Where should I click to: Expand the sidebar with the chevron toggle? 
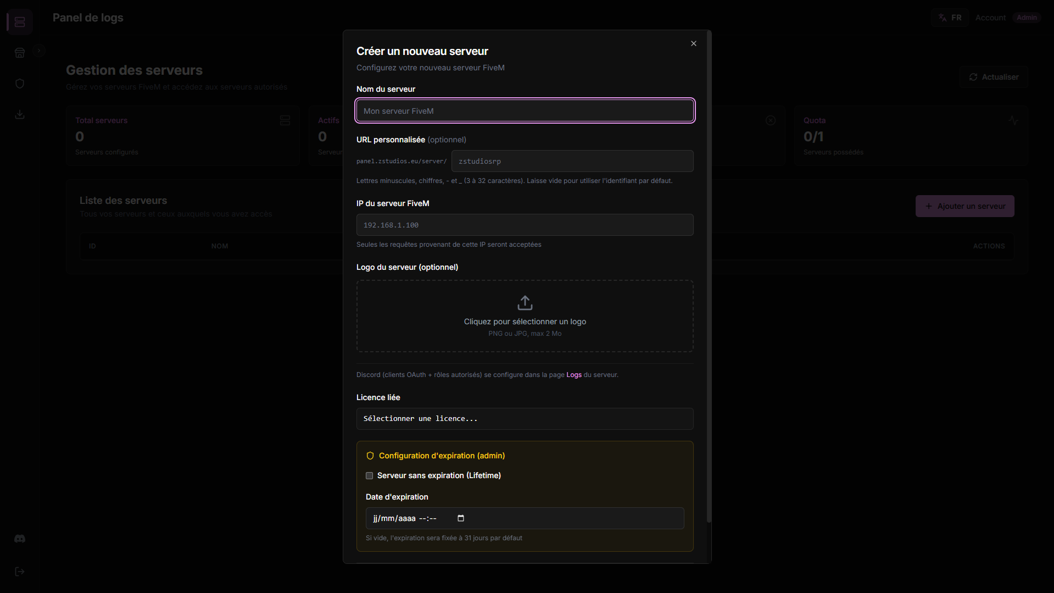pyautogui.click(x=39, y=51)
